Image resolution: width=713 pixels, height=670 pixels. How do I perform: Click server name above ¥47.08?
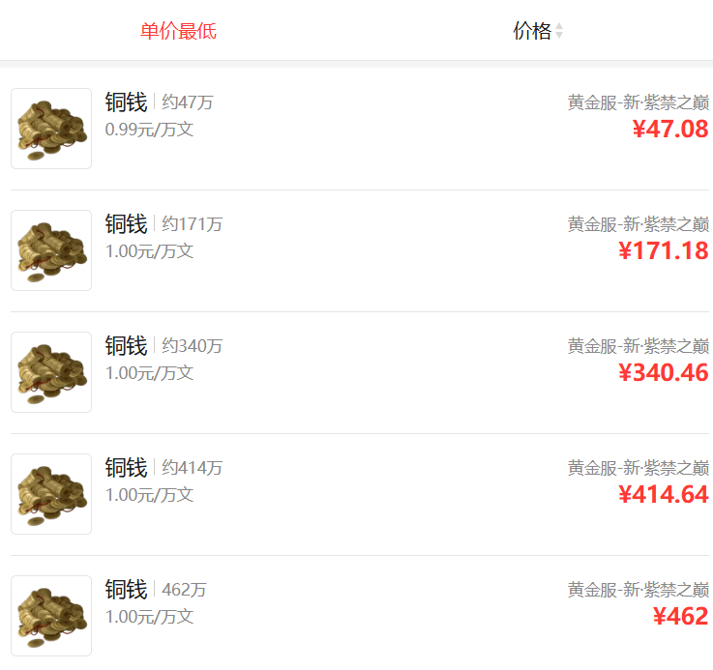click(639, 102)
